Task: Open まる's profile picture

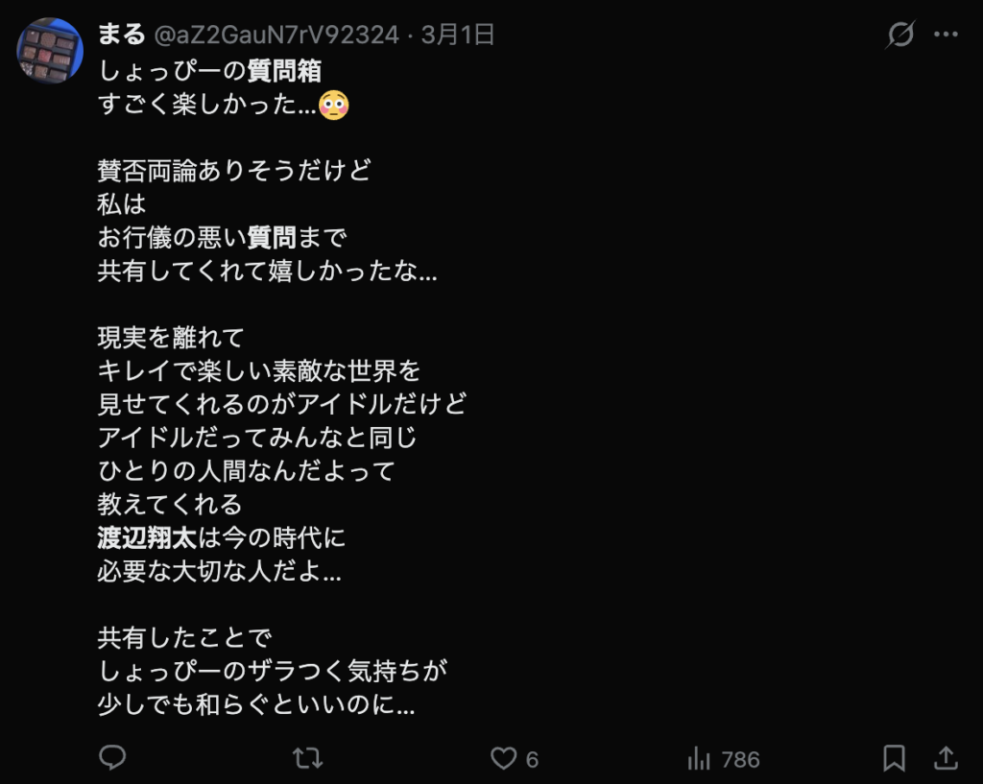Action: click(x=49, y=49)
